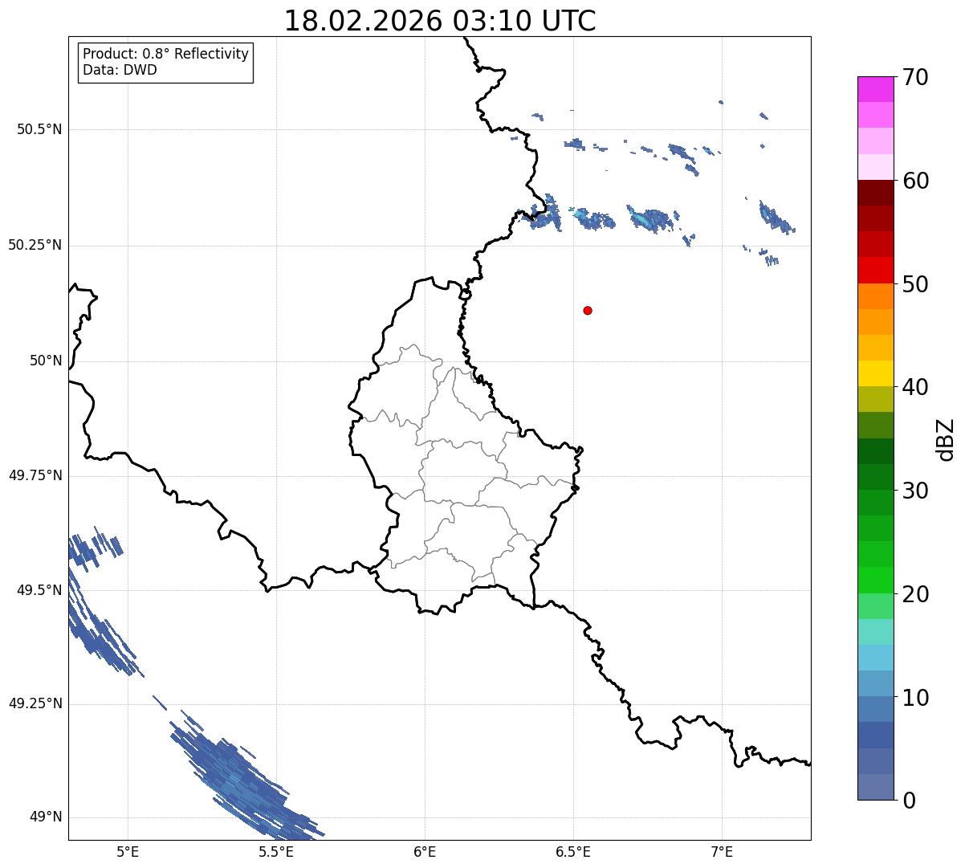Pick the bright magenta top colorbar segment
The image size is (965, 868).
[x=876, y=89]
